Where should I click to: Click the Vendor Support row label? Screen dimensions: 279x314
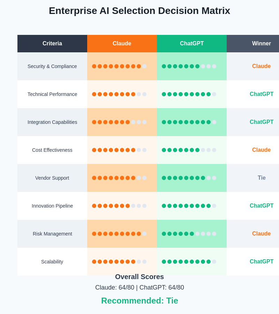pos(52,178)
